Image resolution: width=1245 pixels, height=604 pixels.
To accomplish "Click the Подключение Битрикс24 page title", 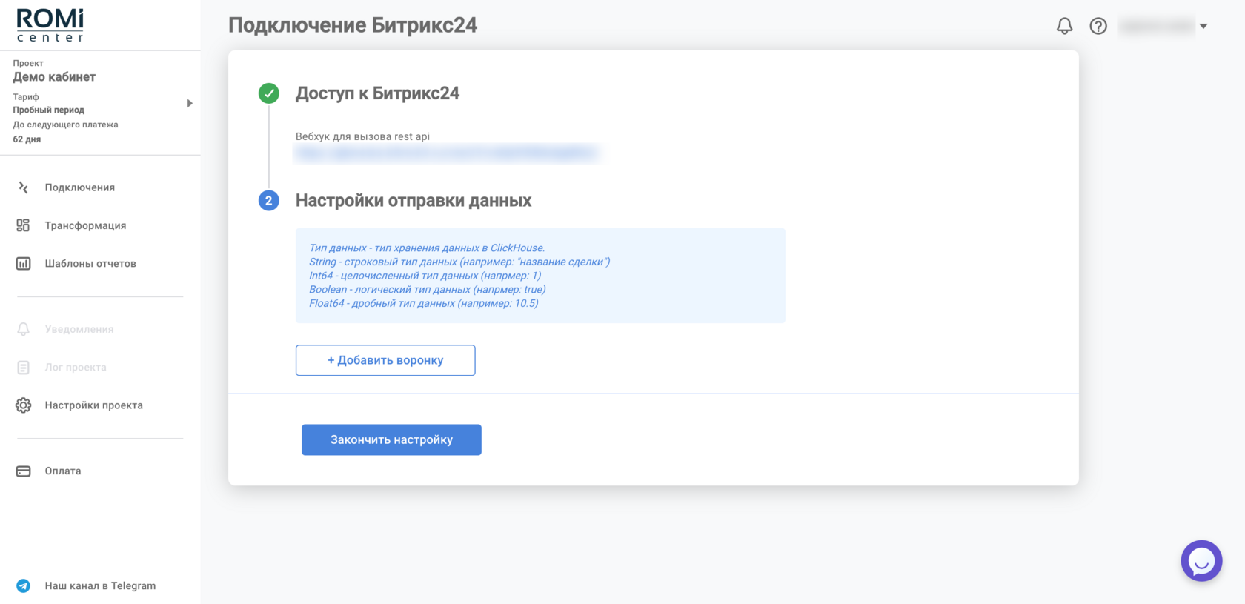I will pyautogui.click(x=353, y=25).
